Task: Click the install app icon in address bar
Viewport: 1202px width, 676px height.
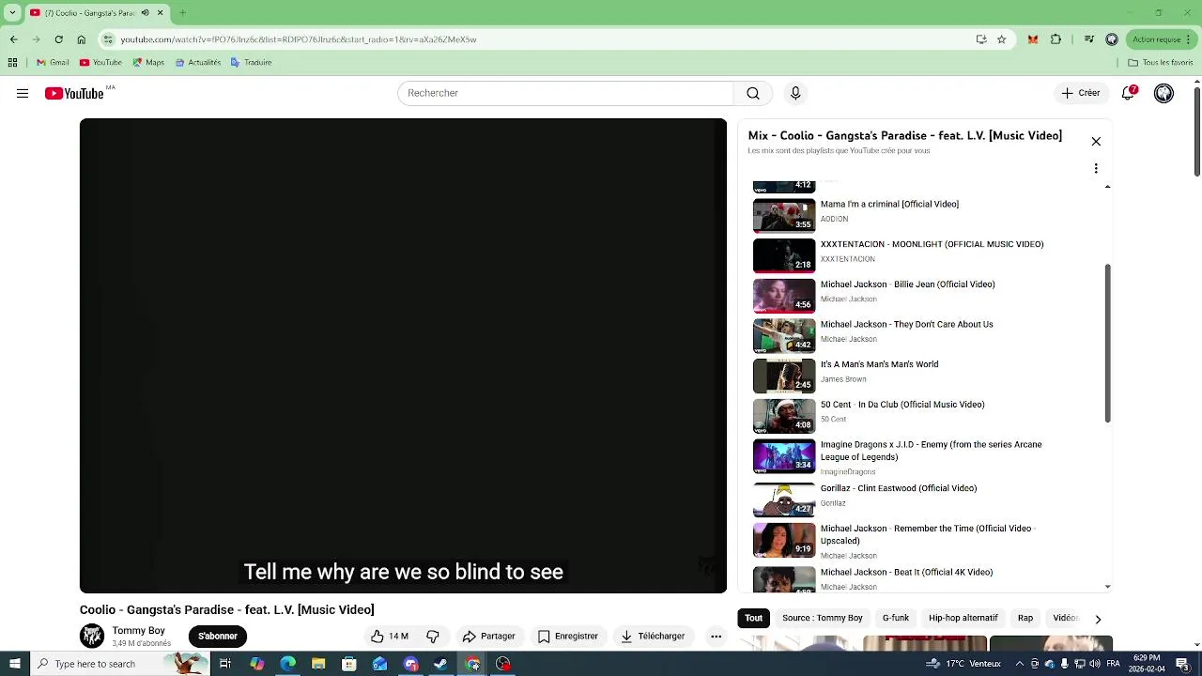Action: (981, 39)
